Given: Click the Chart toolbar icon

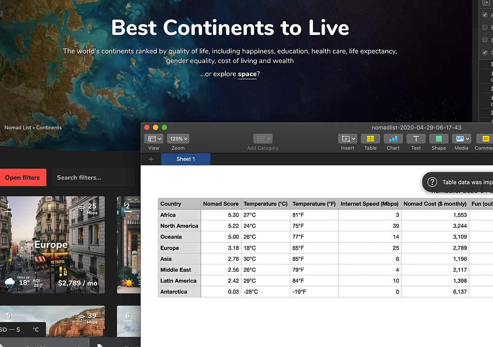Looking at the screenshot, I should click(393, 139).
